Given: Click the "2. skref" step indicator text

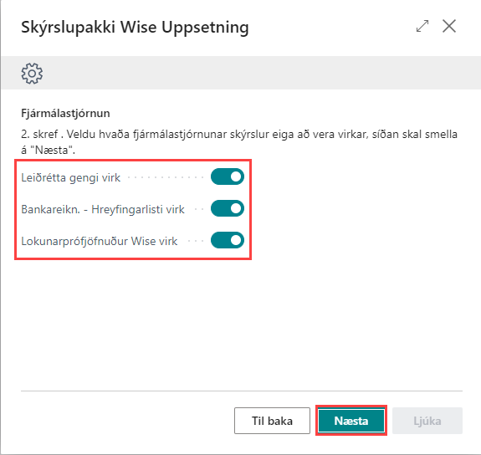Looking at the screenshot, I should [39, 134].
